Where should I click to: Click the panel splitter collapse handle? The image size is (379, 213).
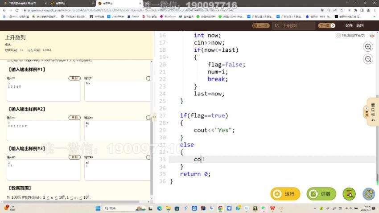pos(154,117)
